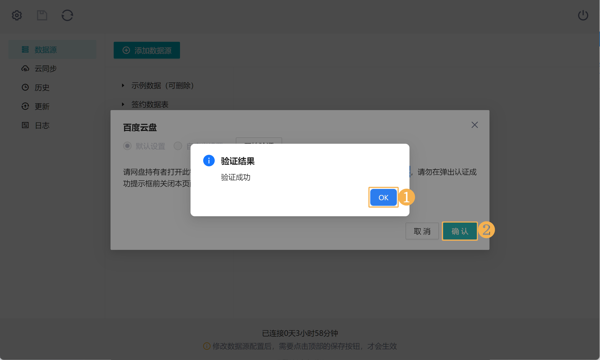Screen dimensions: 600x360
Task: Collapse the 示例数据 disclosure triangle
Action: tap(123, 85)
